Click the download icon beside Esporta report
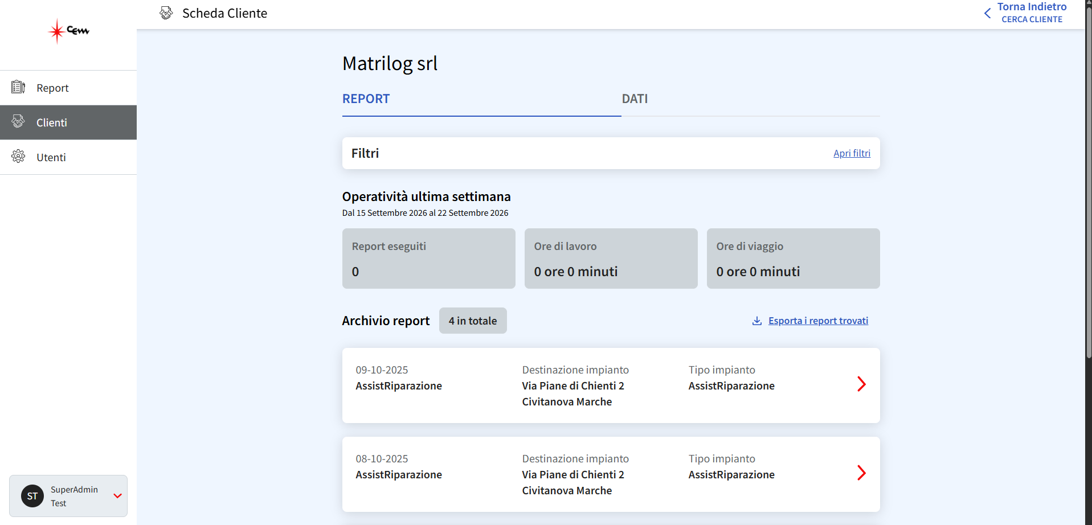Screen dimensions: 1092x525 pyautogui.click(x=757, y=321)
